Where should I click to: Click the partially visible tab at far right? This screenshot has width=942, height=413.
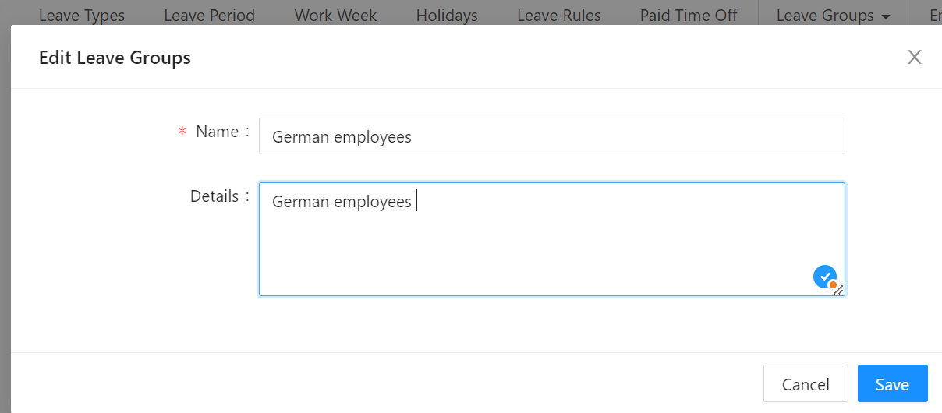(x=934, y=16)
